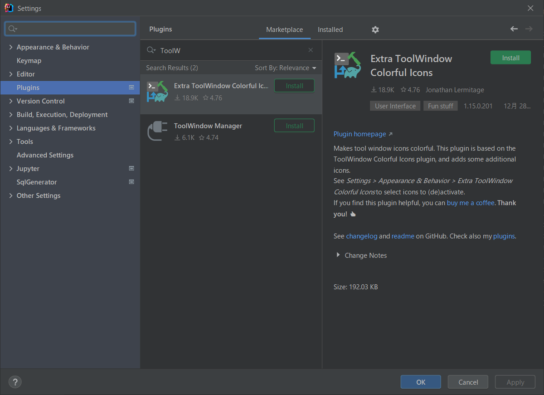Screen dimensions: 544x395
Task: Click the project-level marker beside SqlGenerator
Action: click(x=131, y=182)
